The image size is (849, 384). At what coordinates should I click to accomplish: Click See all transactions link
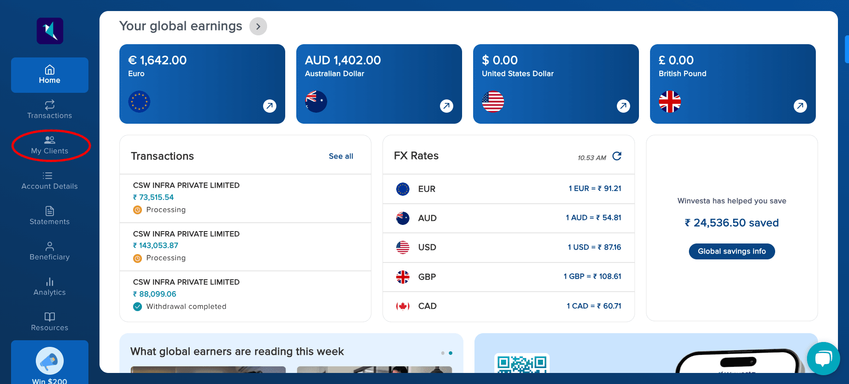[340, 156]
